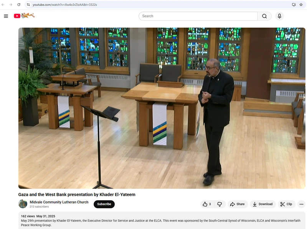This screenshot has width=307, height=229.
Task: Expand the video description box
Action: [x=162, y=221]
